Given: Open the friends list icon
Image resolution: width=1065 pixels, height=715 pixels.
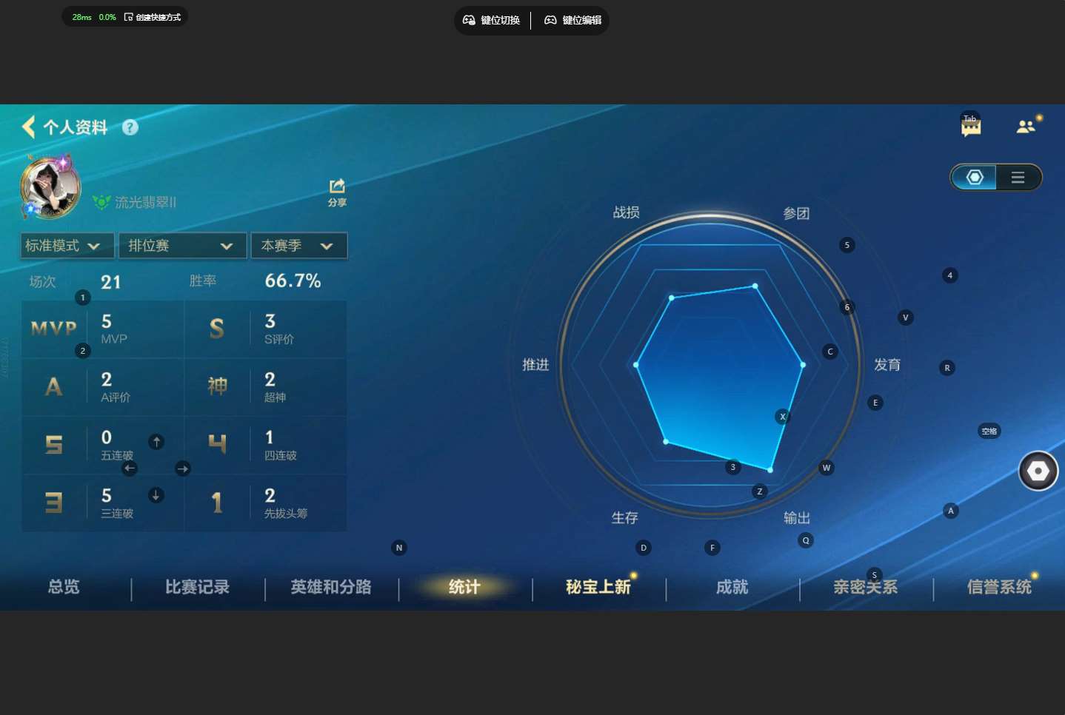Looking at the screenshot, I should click(x=1026, y=127).
